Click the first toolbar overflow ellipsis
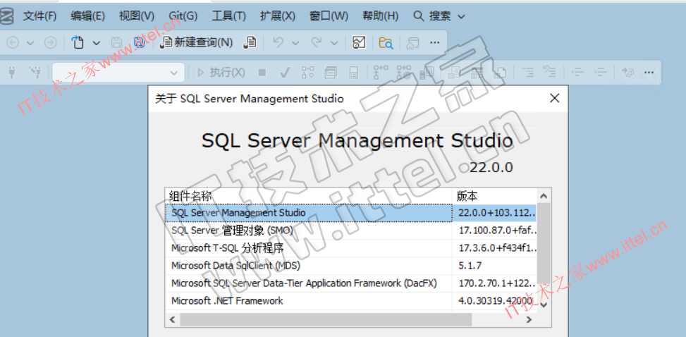 [x=434, y=42]
